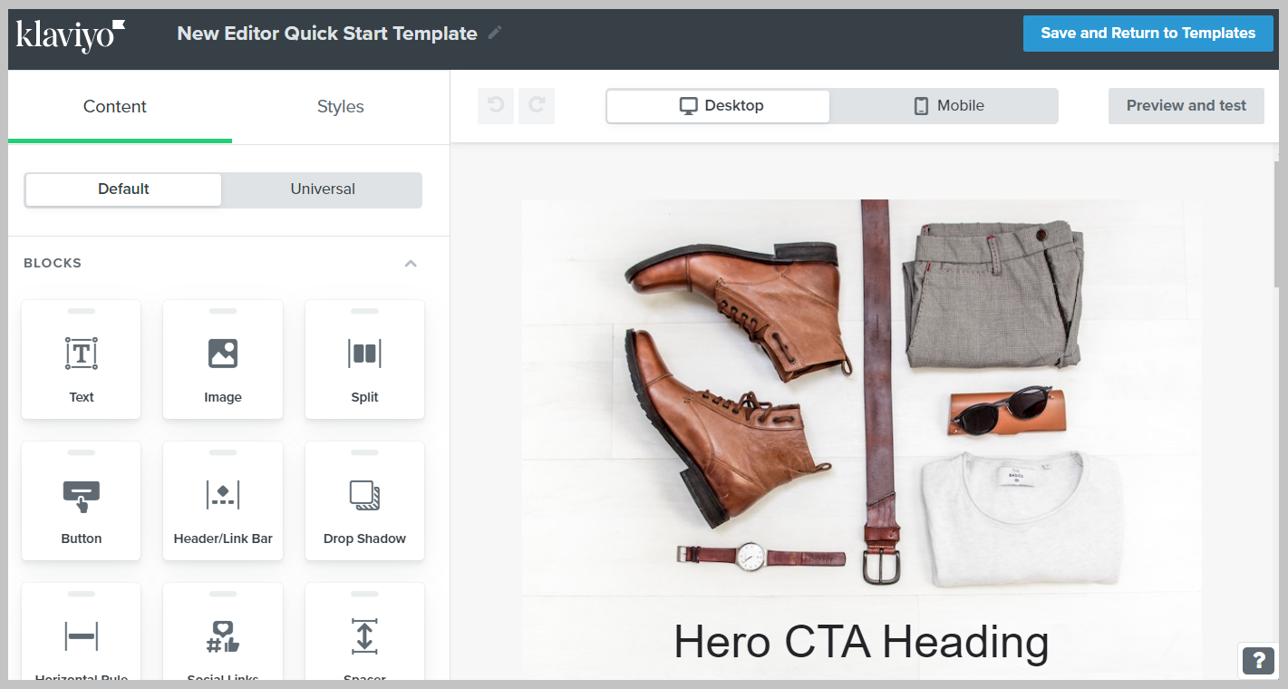The height and width of the screenshot is (689, 1288).
Task: Undo the last change
Action: tap(496, 105)
